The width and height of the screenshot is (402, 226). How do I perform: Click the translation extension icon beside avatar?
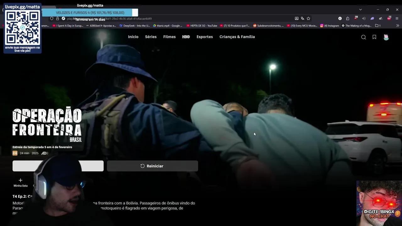381,19
